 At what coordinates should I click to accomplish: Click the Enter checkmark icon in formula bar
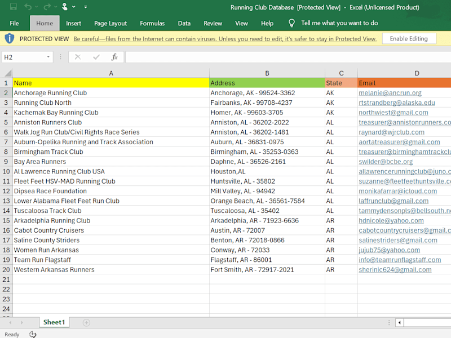click(x=96, y=57)
